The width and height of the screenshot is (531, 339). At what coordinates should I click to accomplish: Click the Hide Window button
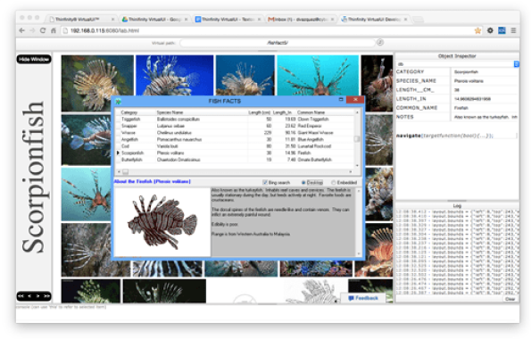pos(34,59)
